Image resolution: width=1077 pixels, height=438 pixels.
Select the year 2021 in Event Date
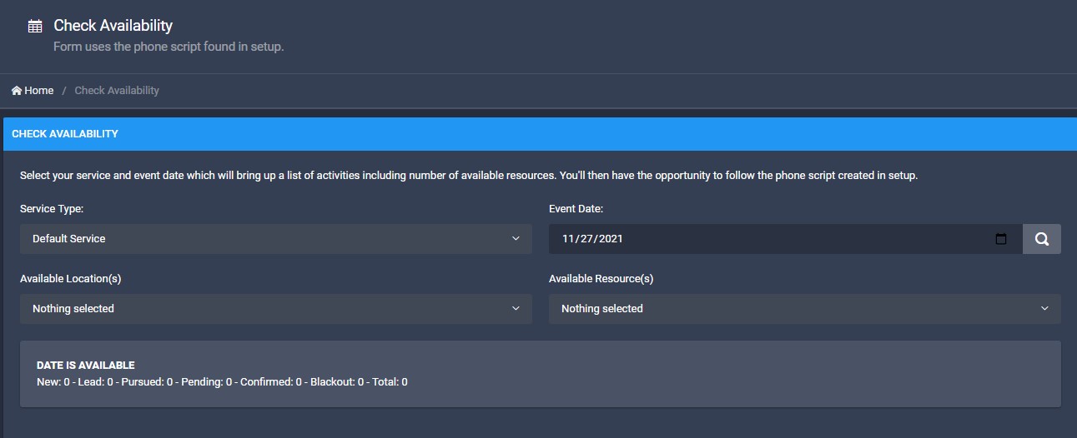tap(610, 239)
